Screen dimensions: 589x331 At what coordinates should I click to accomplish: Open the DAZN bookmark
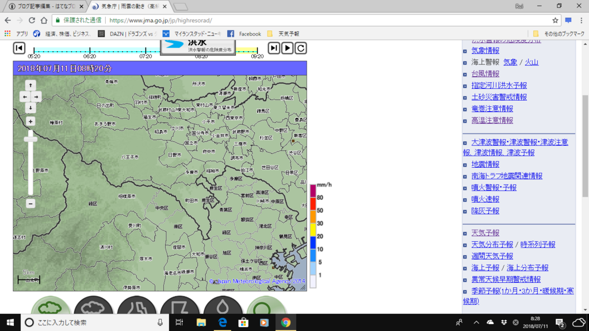(127, 34)
